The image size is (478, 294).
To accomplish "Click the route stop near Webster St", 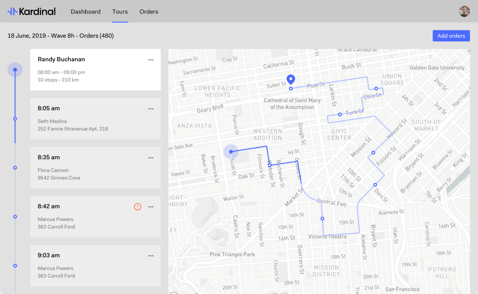I will tap(270, 166).
